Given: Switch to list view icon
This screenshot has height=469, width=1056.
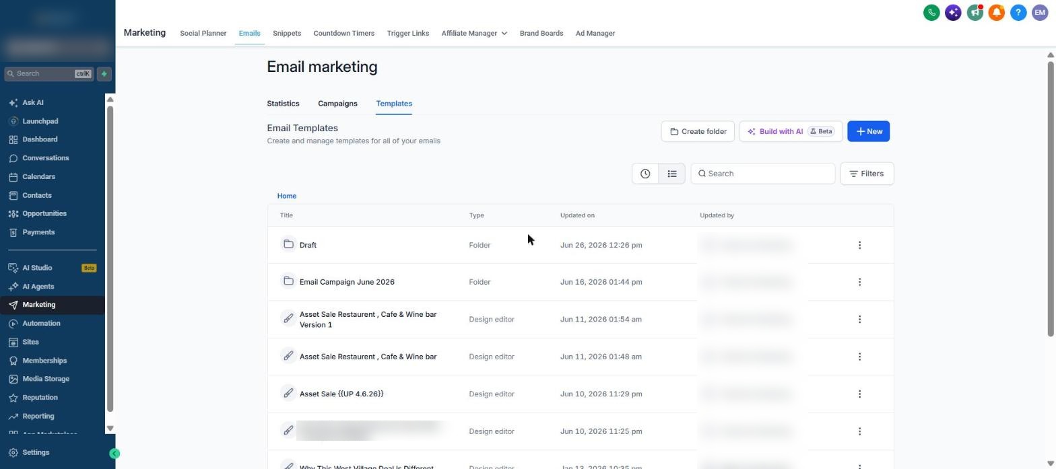Looking at the screenshot, I should 672,174.
